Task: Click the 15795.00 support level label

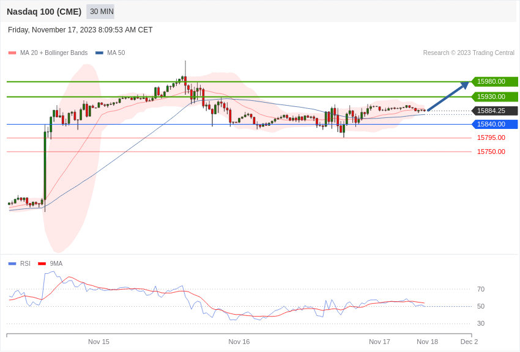Action: click(491, 137)
